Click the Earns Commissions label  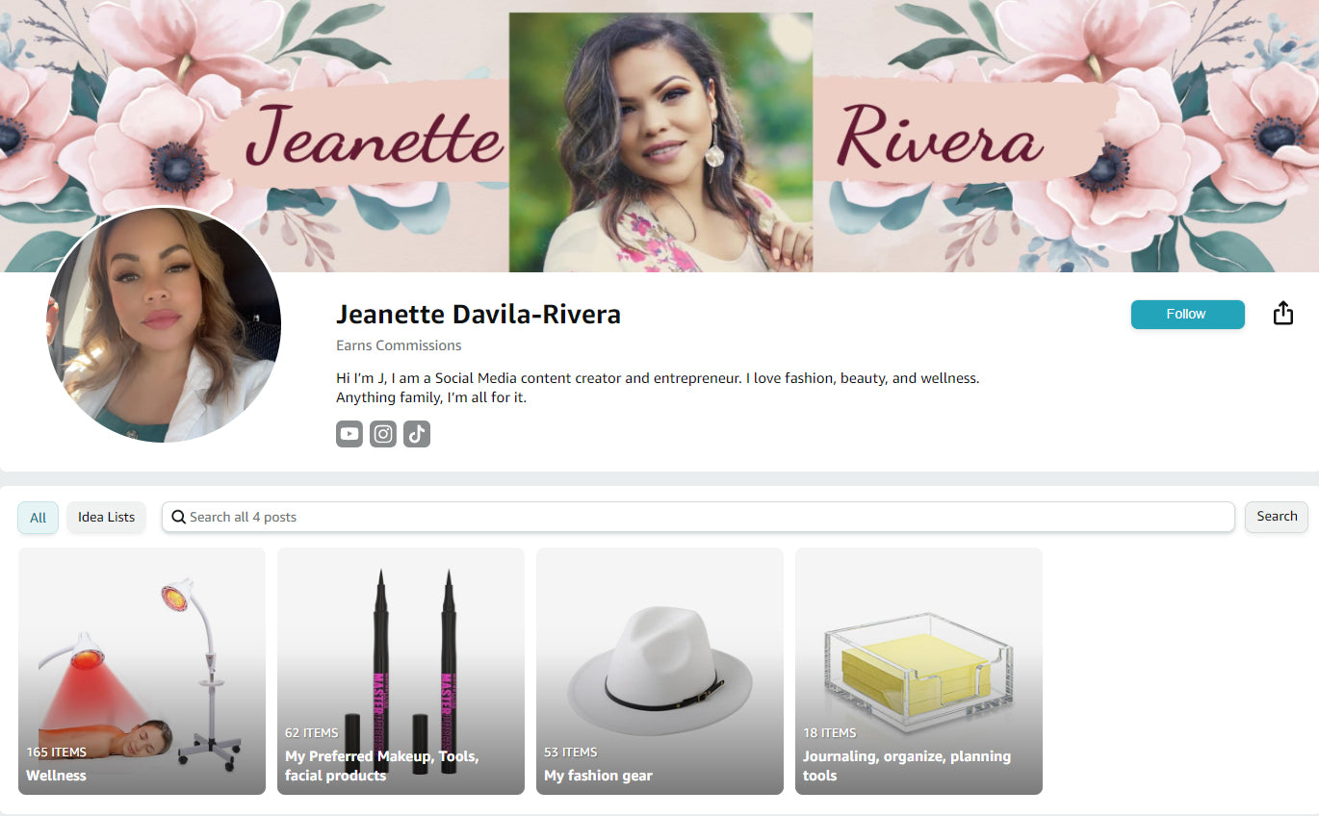click(399, 345)
